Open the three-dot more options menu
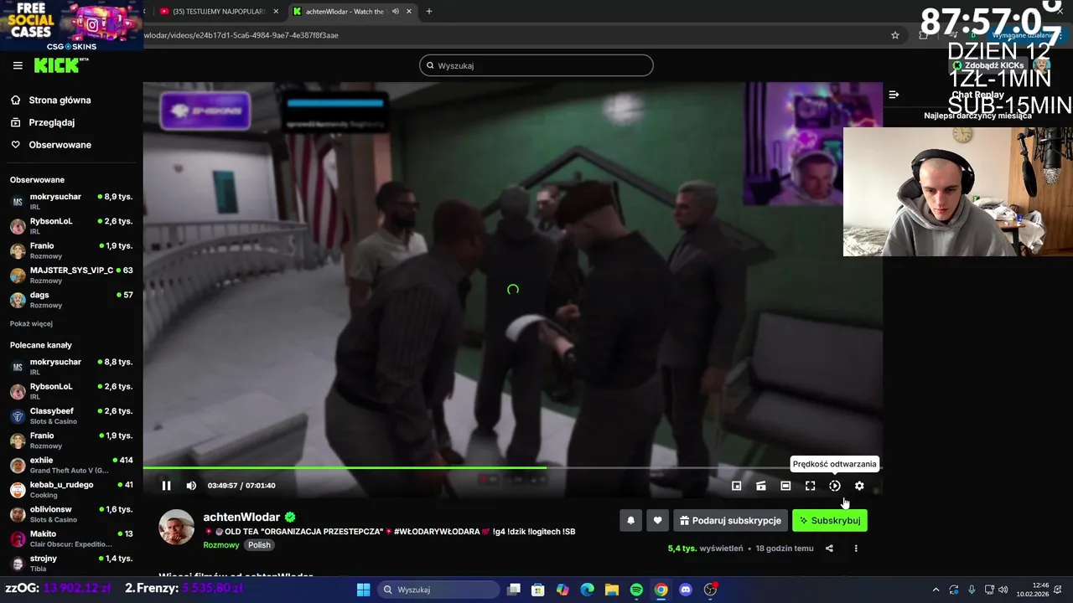Image resolution: width=1073 pixels, height=603 pixels. (856, 549)
